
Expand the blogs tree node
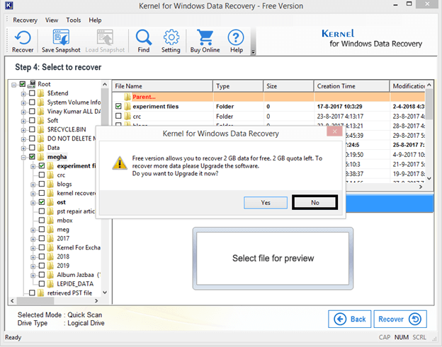(33, 184)
